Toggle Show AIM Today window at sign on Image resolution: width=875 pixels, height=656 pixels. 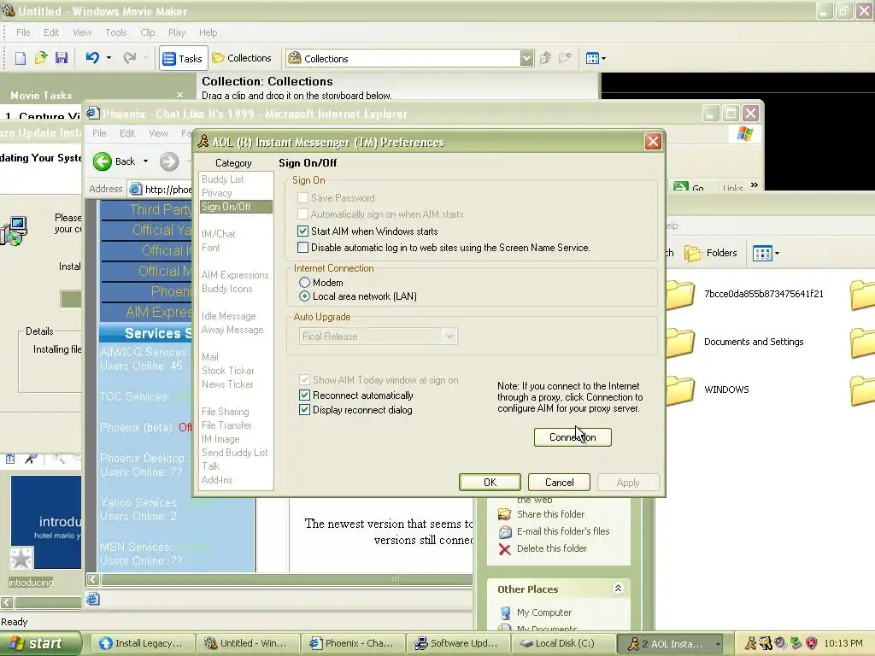[x=305, y=380]
